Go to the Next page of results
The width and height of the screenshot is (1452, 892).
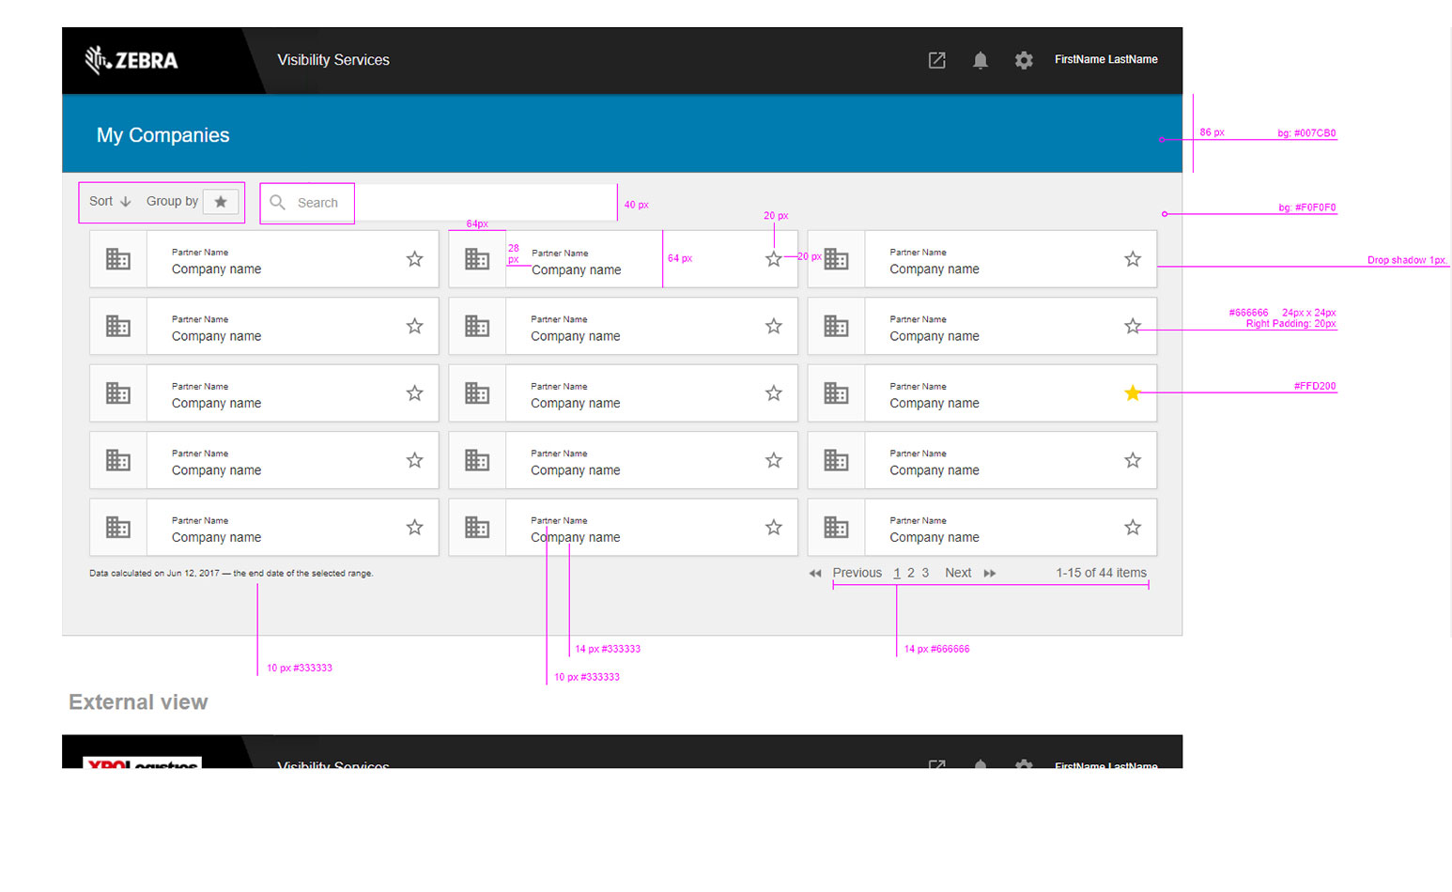957,573
